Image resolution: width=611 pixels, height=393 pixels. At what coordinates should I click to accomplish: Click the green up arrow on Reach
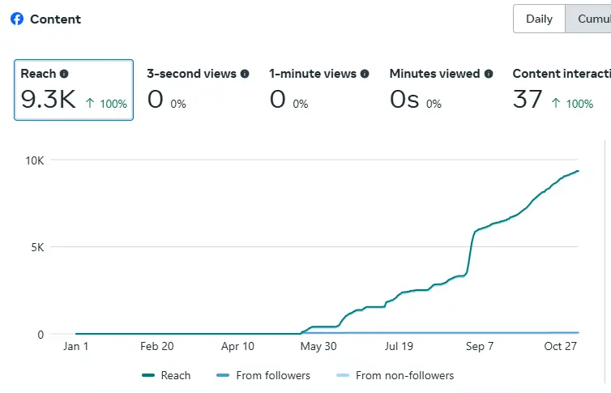click(x=90, y=104)
